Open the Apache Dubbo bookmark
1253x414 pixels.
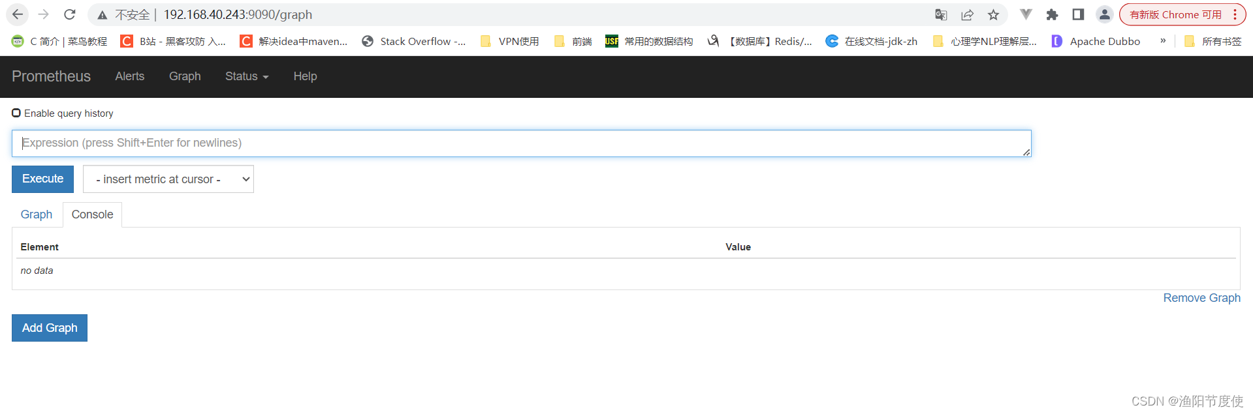point(1096,41)
